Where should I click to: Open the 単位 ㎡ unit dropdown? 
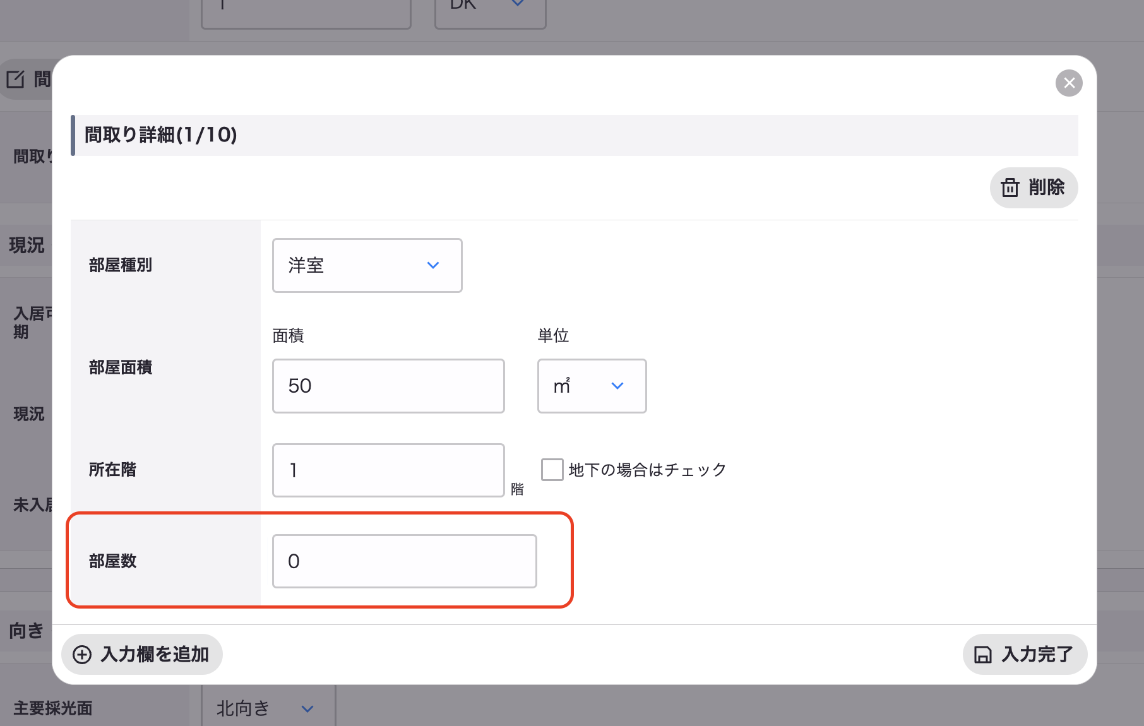[592, 386]
